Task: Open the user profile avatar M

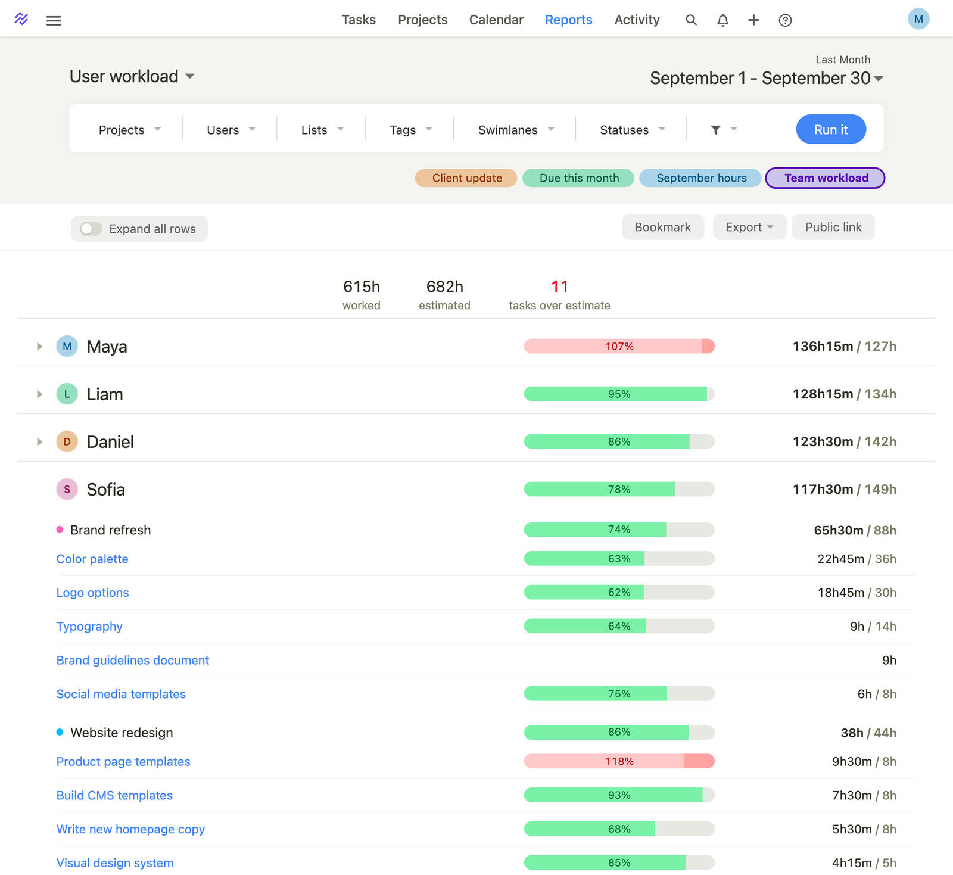Action: click(918, 19)
